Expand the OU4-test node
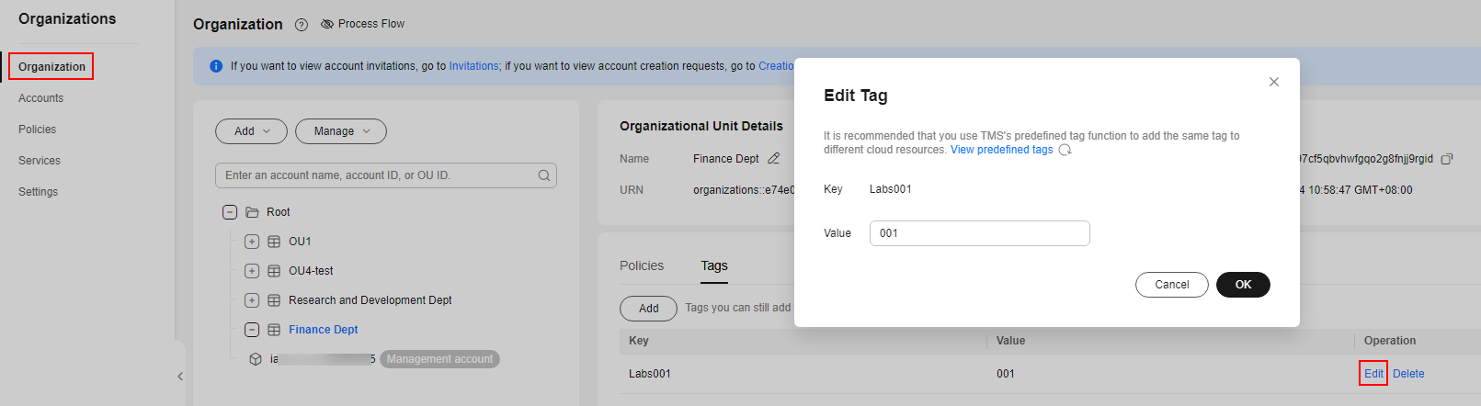Image resolution: width=1481 pixels, height=406 pixels. (252, 271)
